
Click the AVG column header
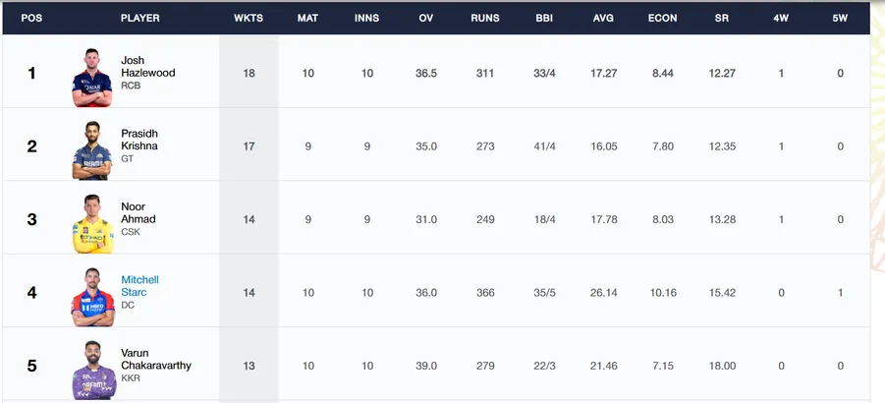pyautogui.click(x=603, y=18)
